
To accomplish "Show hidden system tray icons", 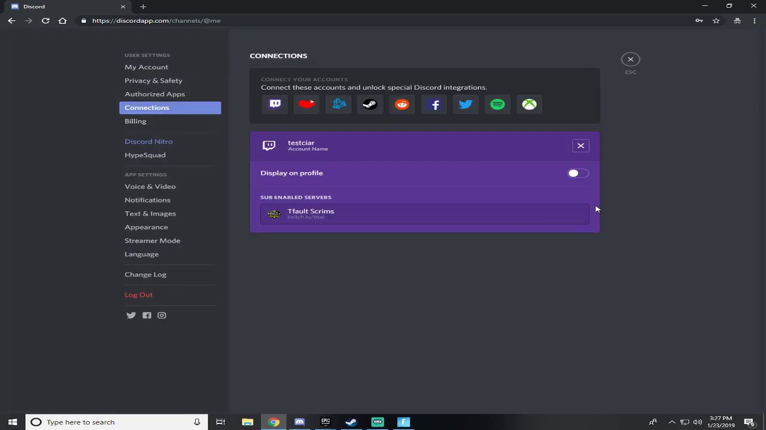I will pyautogui.click(x=671, y=422).
